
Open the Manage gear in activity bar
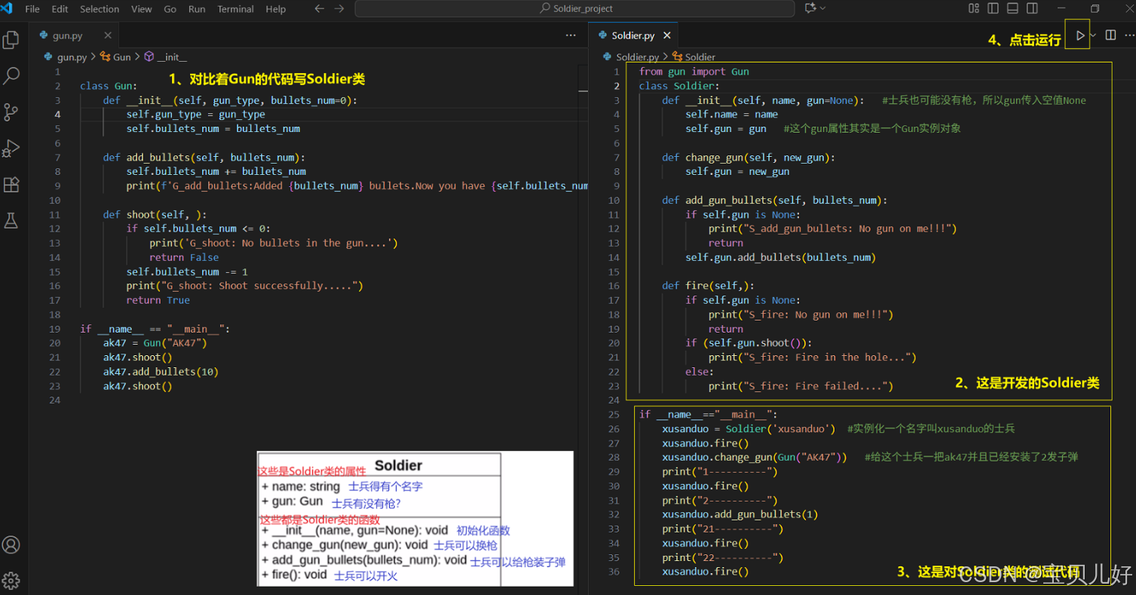(x=11, y=581)
